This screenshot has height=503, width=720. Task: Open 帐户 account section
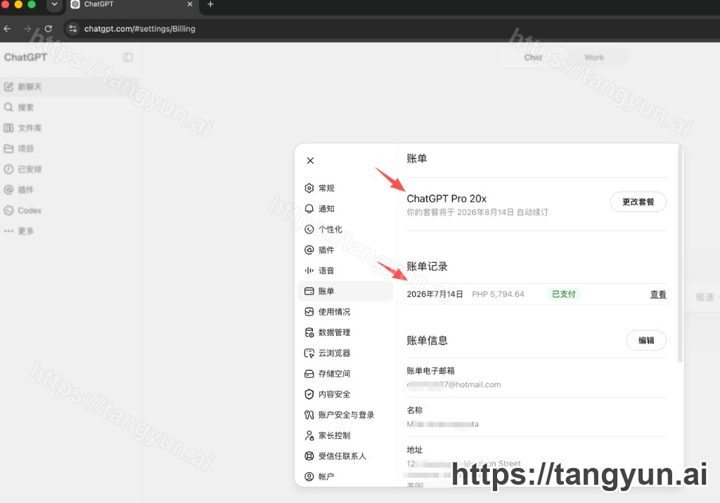click(345, 477)
